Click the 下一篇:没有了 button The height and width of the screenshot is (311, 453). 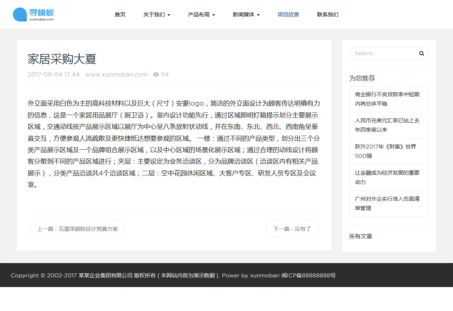pyautogui.click(x=292, y=229)
